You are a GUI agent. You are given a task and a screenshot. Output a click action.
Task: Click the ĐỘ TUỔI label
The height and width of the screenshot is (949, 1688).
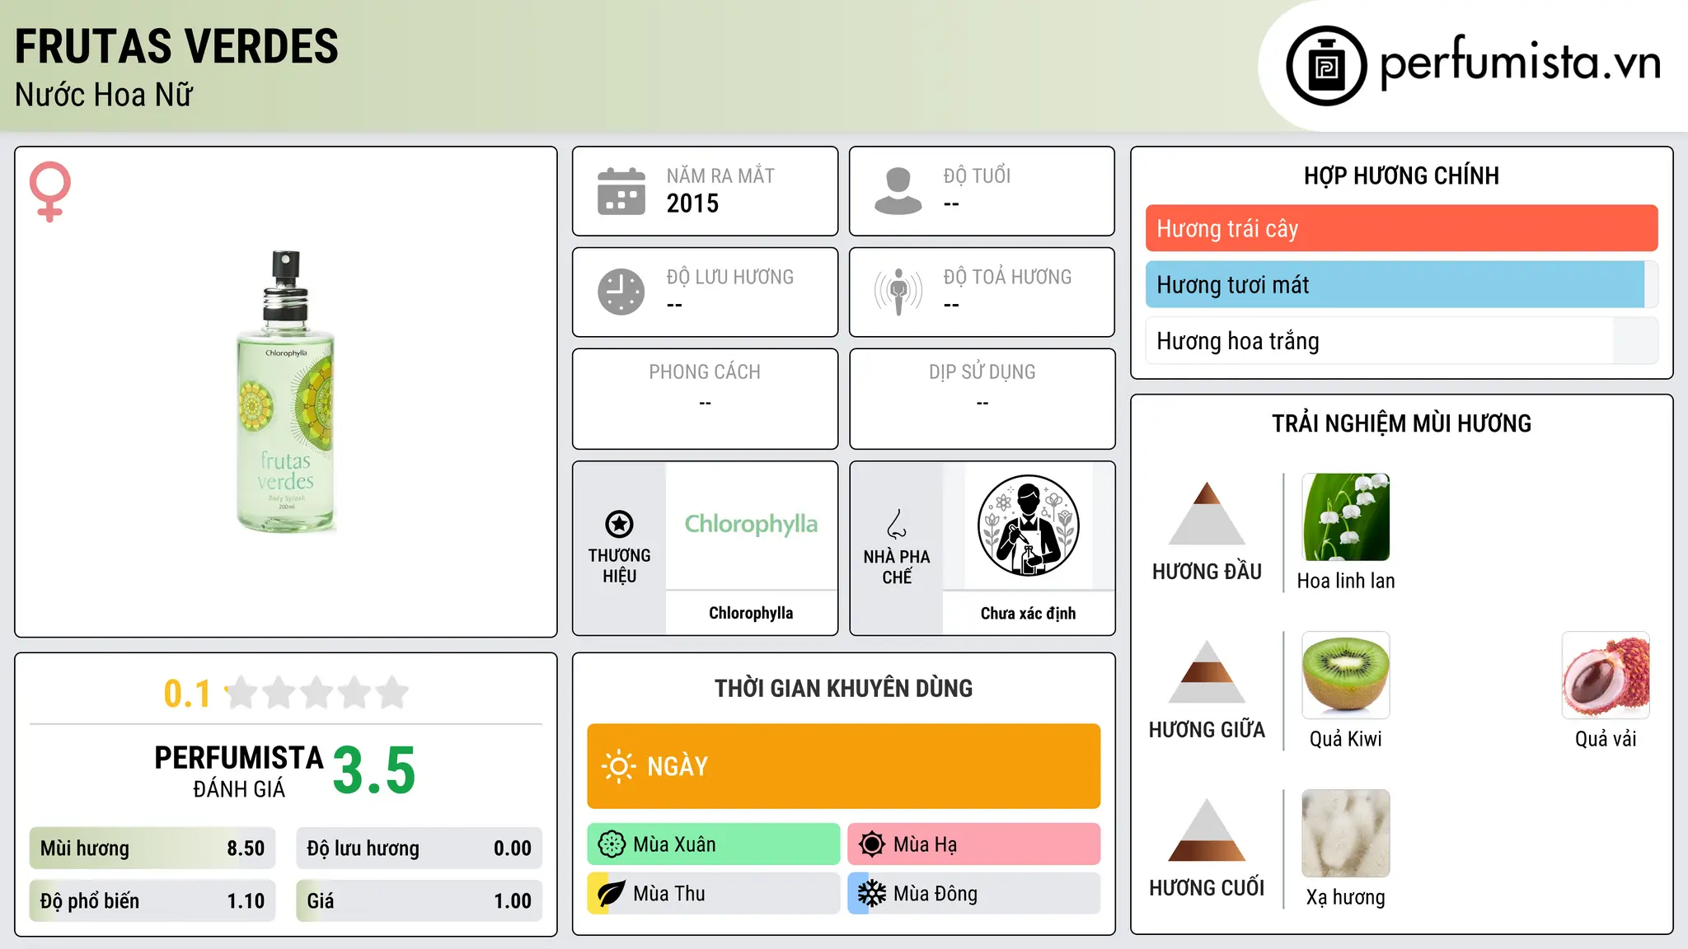977,175
